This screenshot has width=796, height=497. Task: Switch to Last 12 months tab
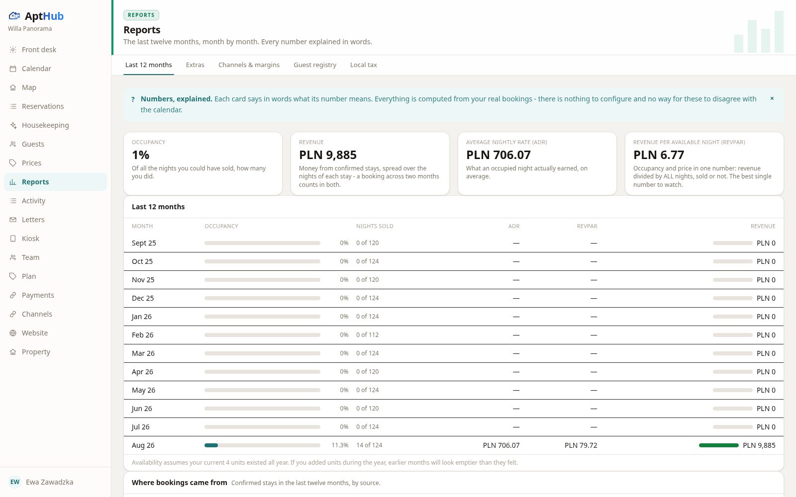[149, 65]
